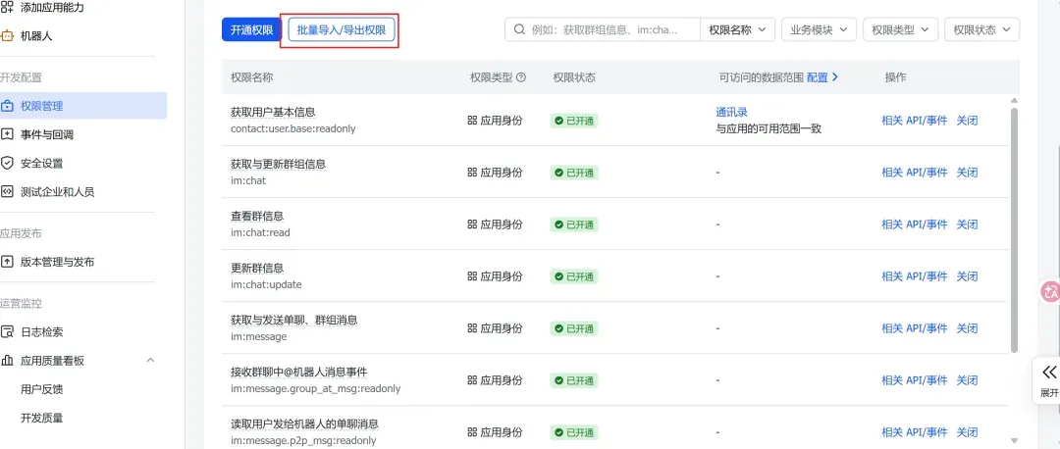Click the table vertical scrollbar thumb

[1014, 229]
